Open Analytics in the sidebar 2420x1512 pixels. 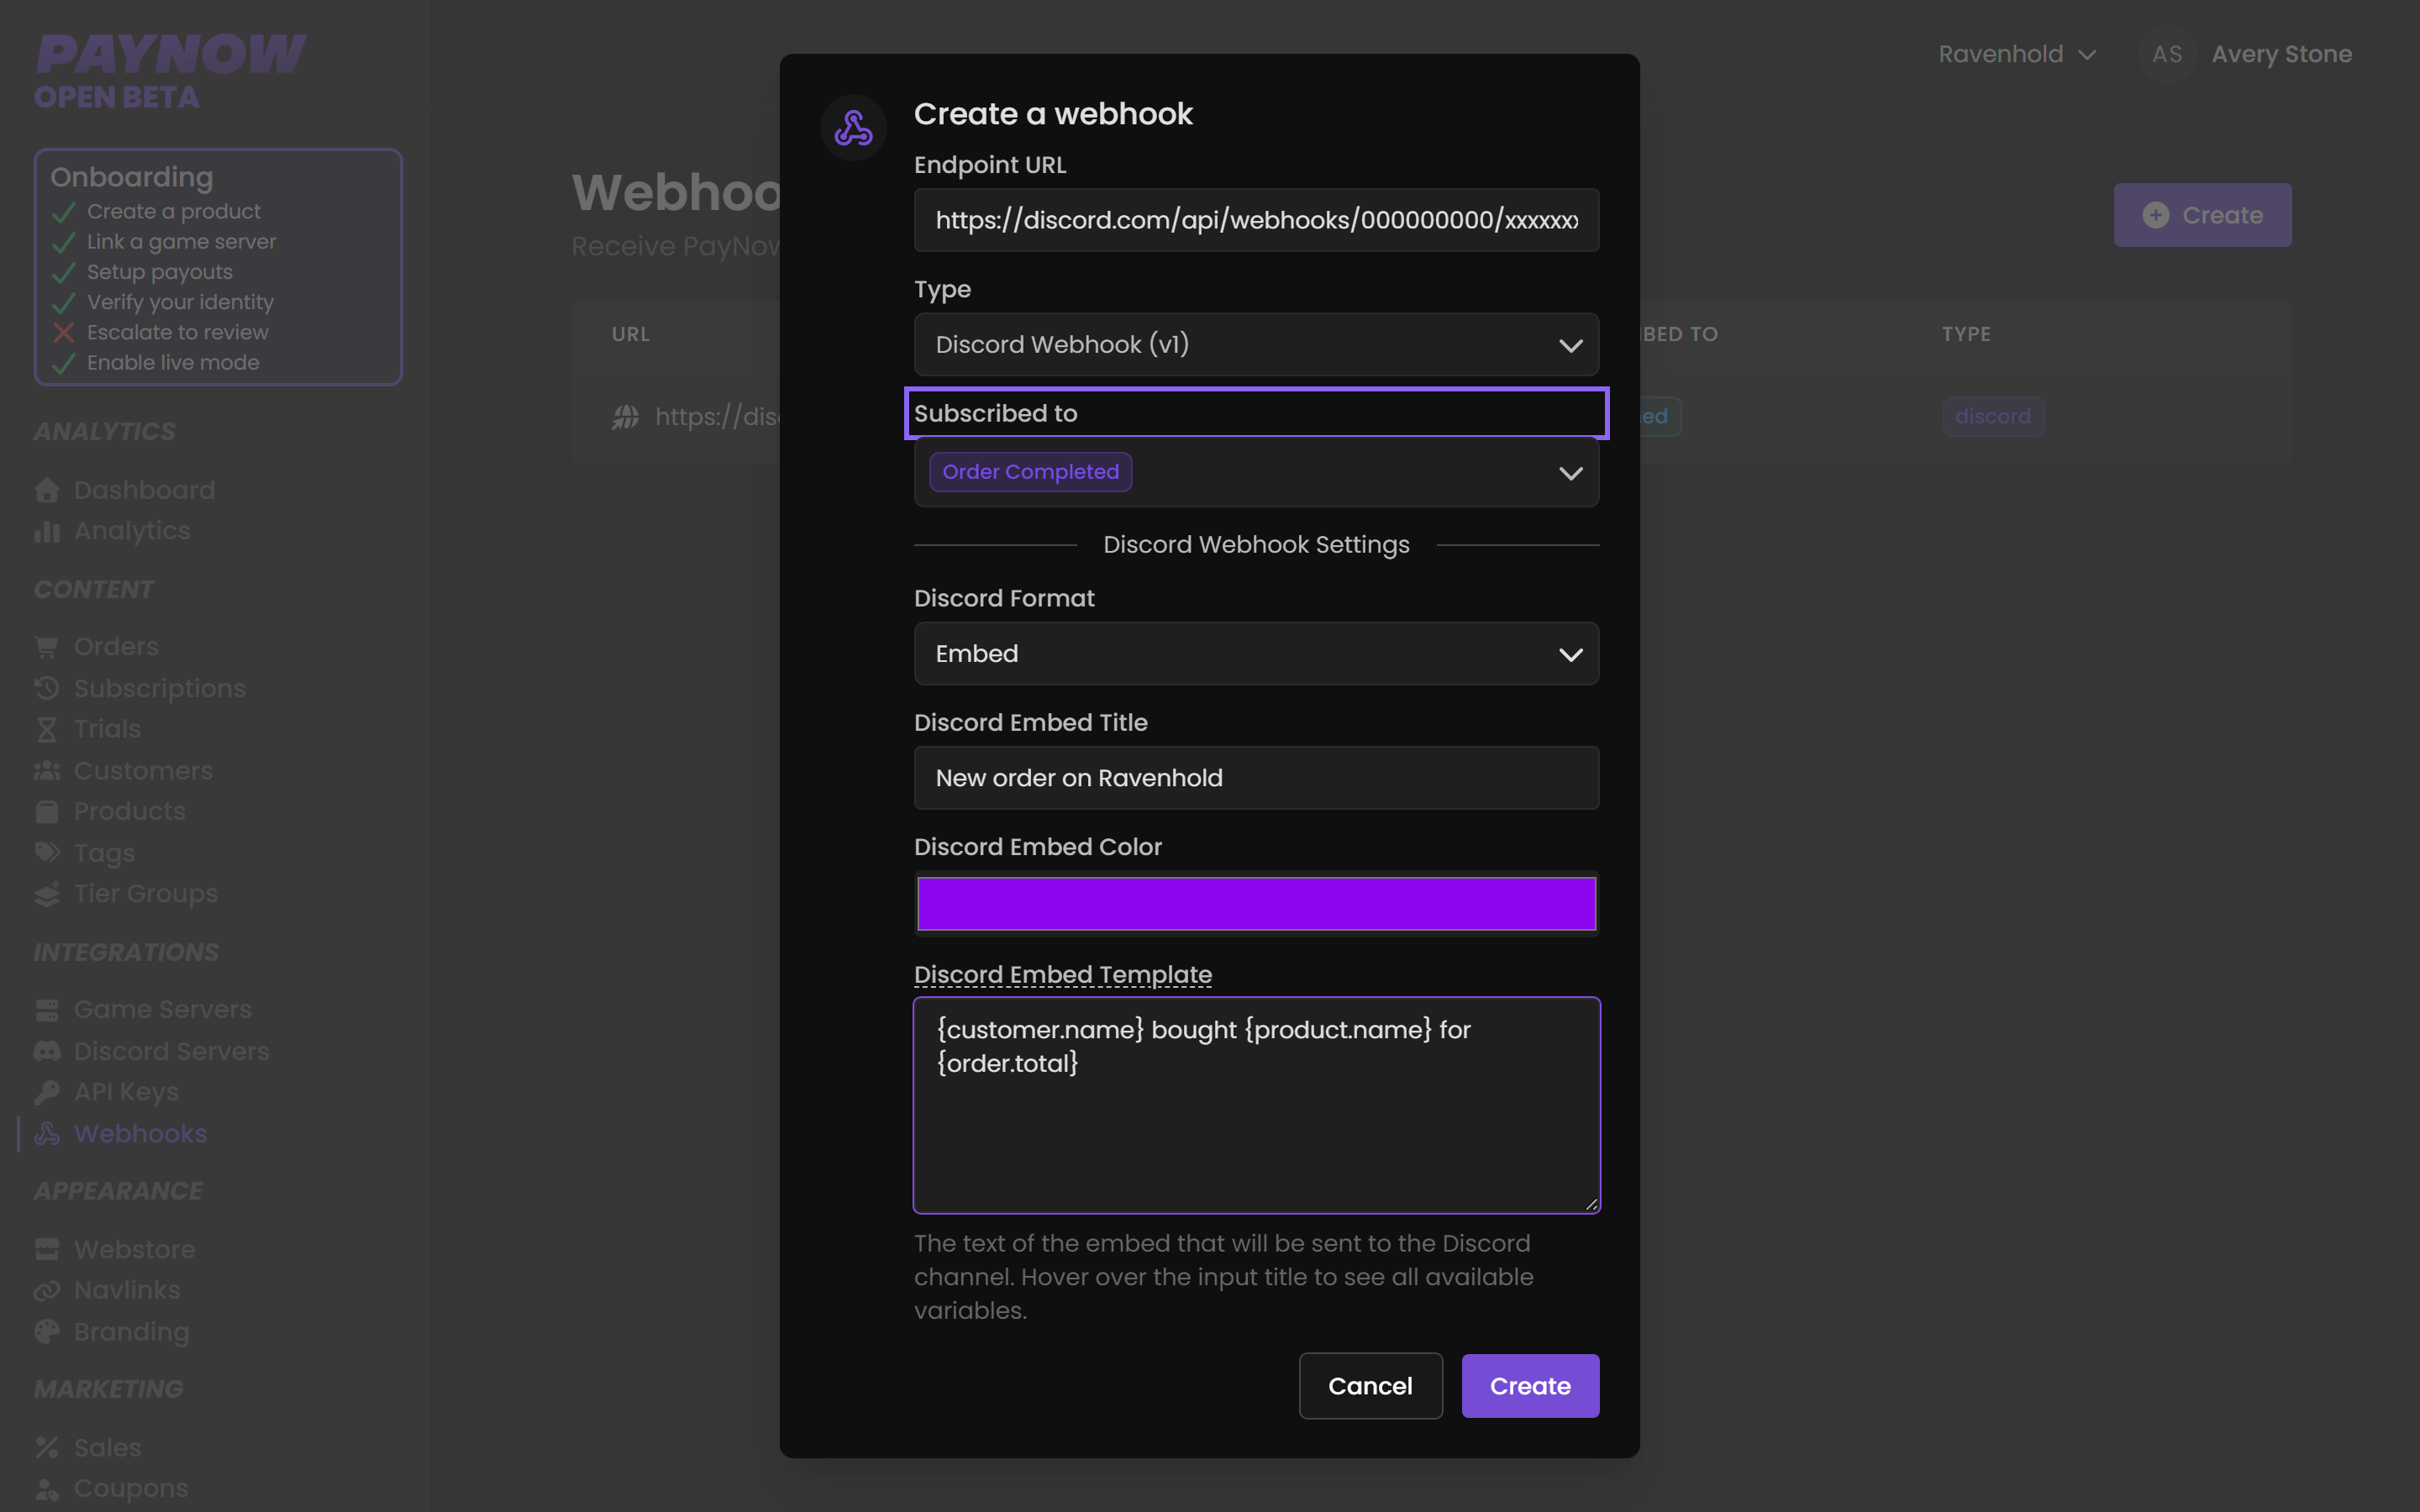pos(132,531)
